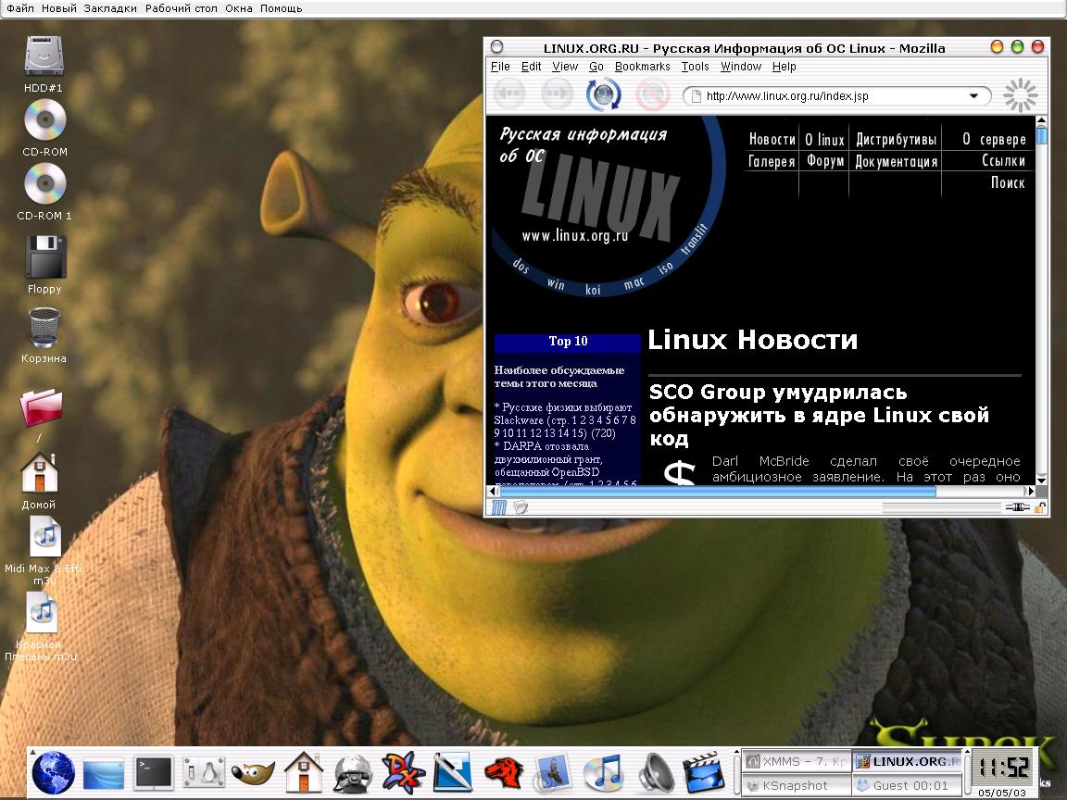Click the Reload page button in Mozilla

pyautogui.click(x=604, y=94)
